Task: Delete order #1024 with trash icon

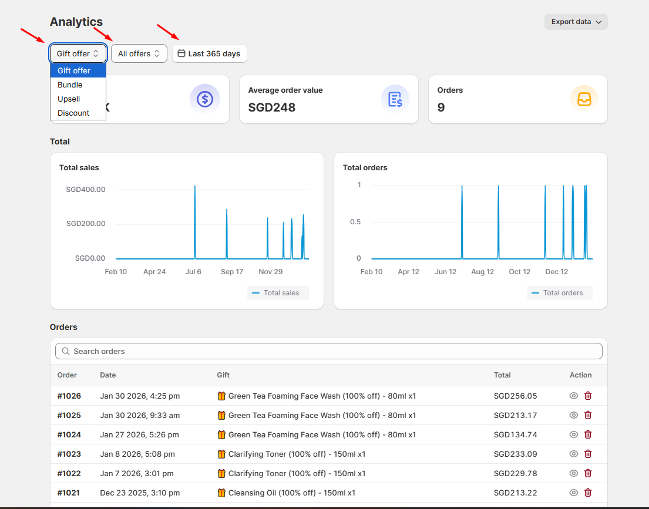Action: coord(588,434)
